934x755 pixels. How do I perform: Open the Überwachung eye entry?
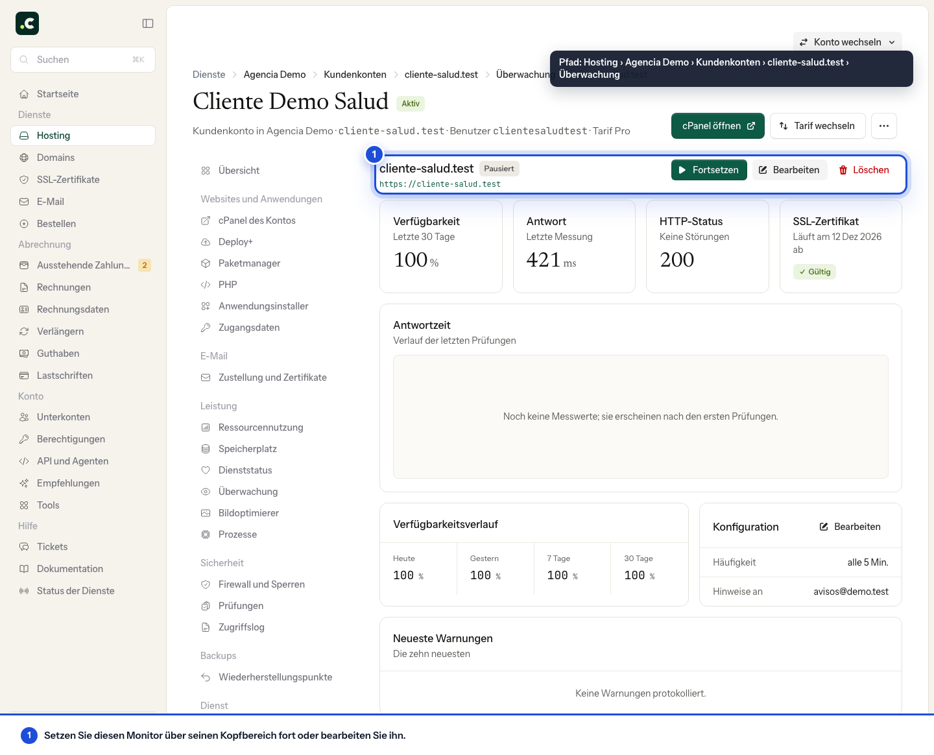pyautogui.click(x=274, y=492)
